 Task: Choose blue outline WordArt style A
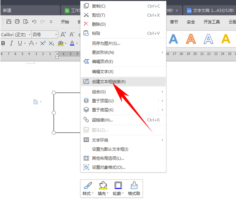pos(208,39)
